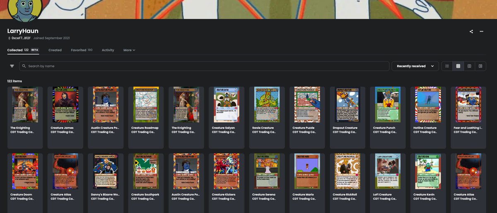Open Creature Southpark card image

coord(146,171)
